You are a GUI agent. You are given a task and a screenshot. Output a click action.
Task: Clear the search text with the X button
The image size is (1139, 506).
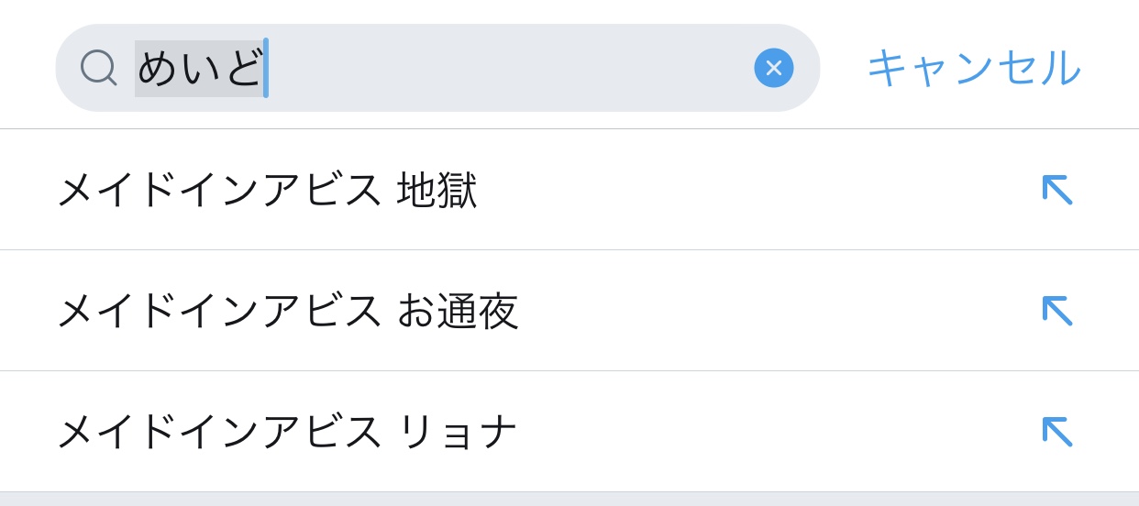773,68
